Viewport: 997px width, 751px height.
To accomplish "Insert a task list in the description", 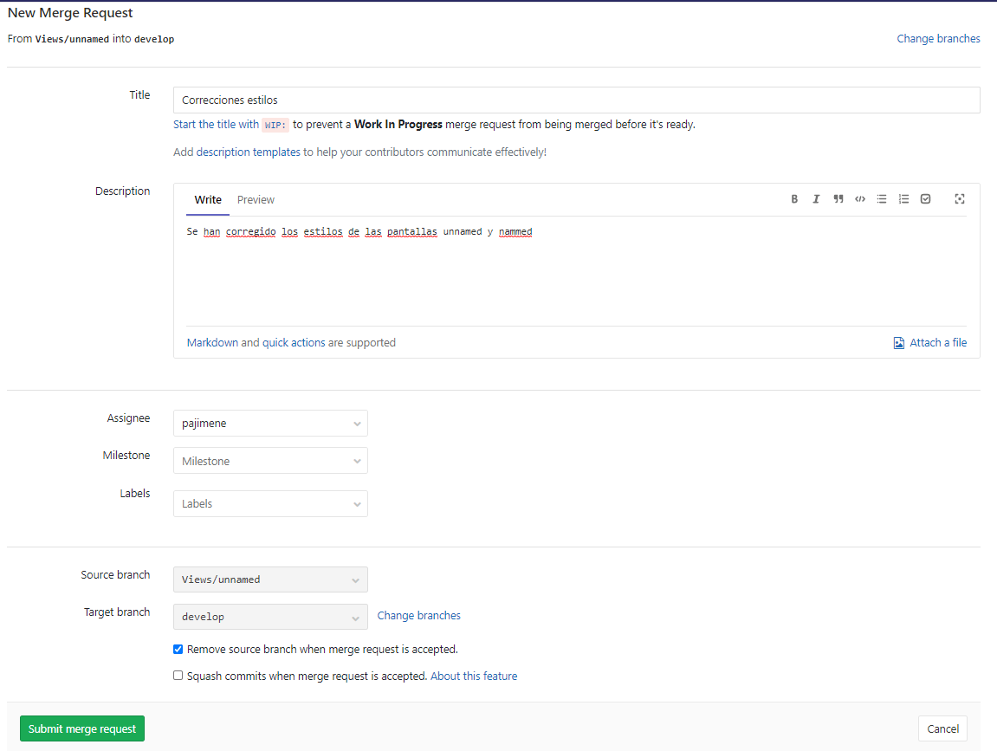I will click(x=925, y=198).
